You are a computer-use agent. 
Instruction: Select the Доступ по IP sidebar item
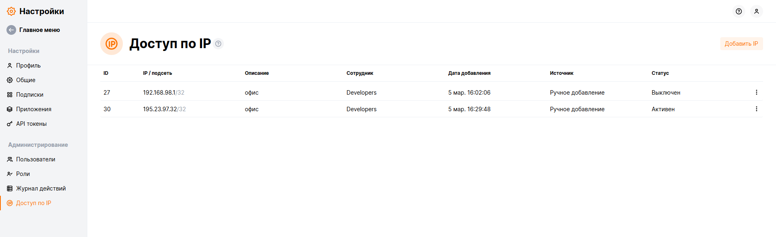point(34,203)
